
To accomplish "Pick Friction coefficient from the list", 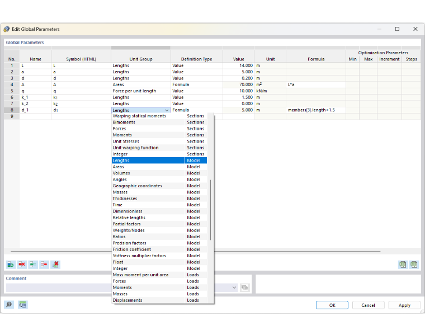I will click(x=159, y=249).
